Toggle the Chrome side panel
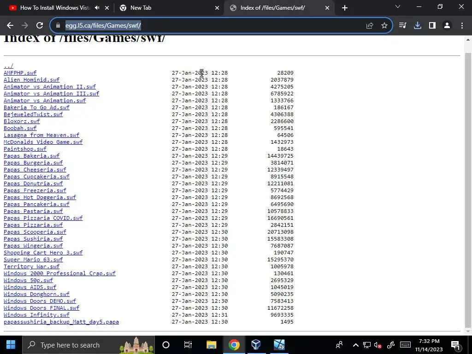 [x=432, y=26]
